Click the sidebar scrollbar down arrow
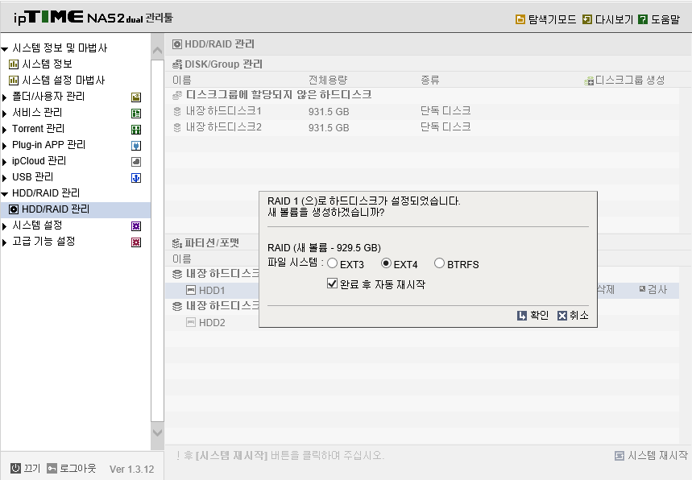This screenshot has width=692, height=480. (x=157, y=432)
